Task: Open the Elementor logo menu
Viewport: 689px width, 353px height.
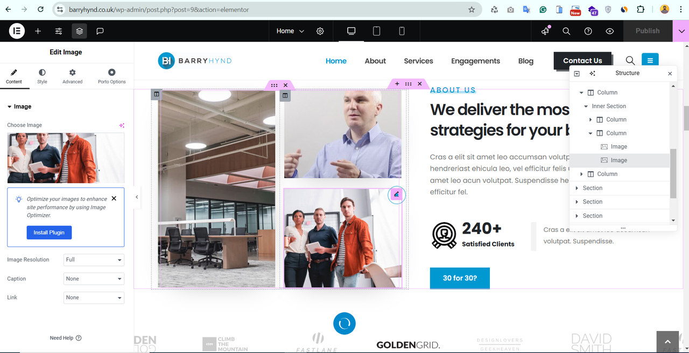Action: coord(17,31)
